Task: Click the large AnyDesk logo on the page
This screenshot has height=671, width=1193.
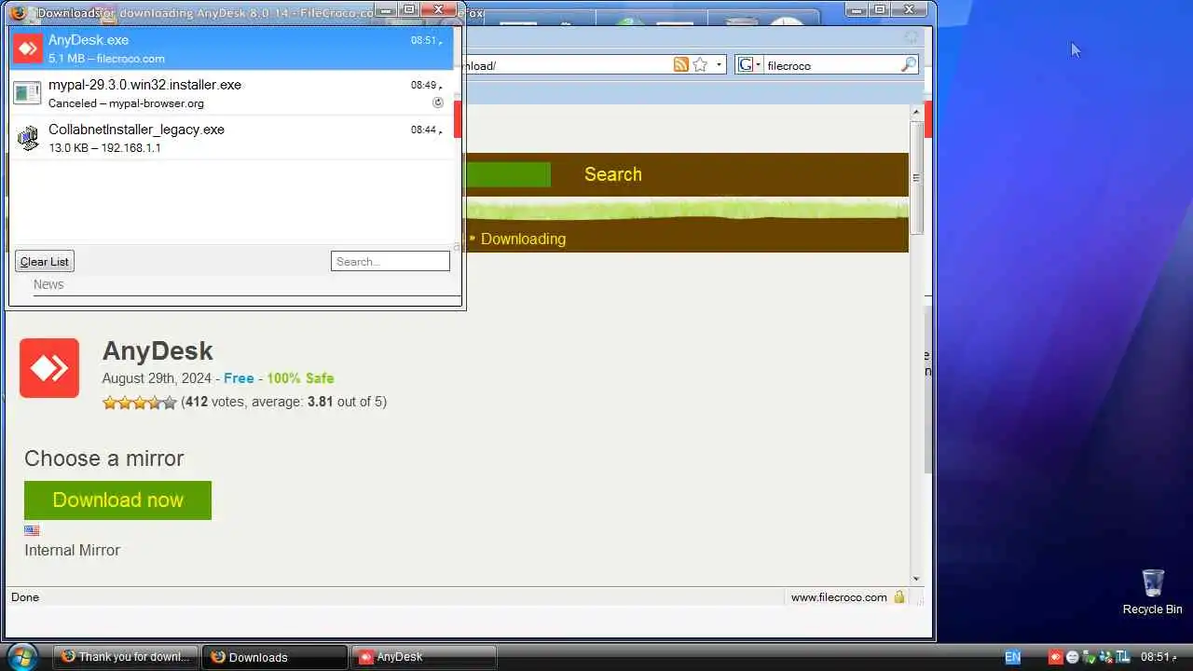Action: (x=49, y=368)
